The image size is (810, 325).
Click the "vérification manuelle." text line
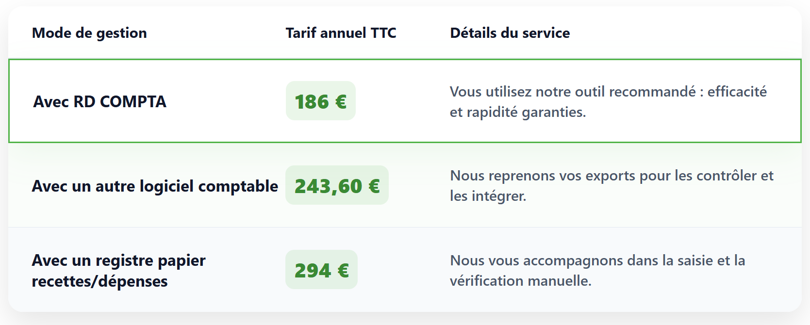click(x=520, y=281)
